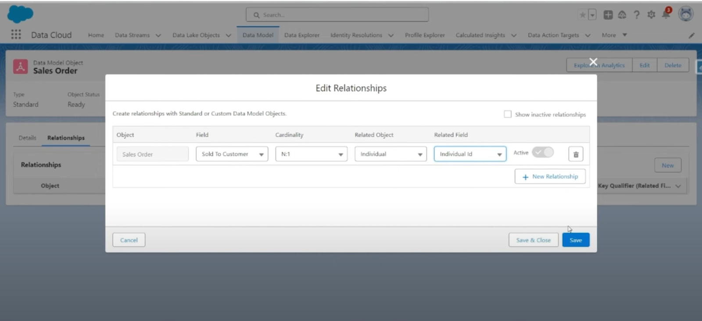
Task: Click the Sales Order object icon
Action: 20,67
